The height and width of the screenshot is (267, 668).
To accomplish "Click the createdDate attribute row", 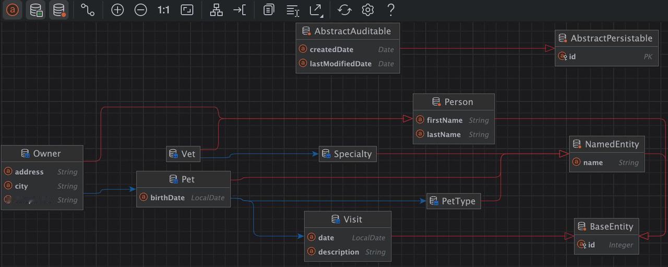I will (x=348, y=50).
